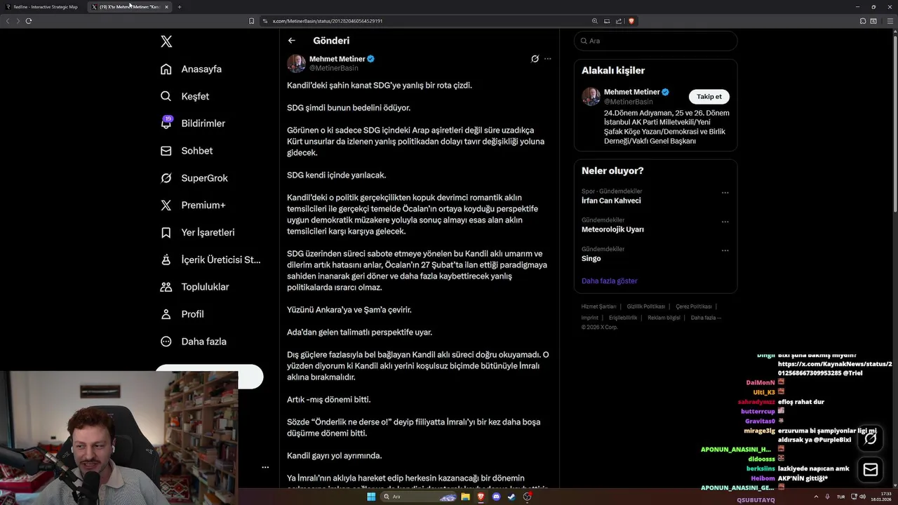Open Sohbet messages page

click(187, 151)
